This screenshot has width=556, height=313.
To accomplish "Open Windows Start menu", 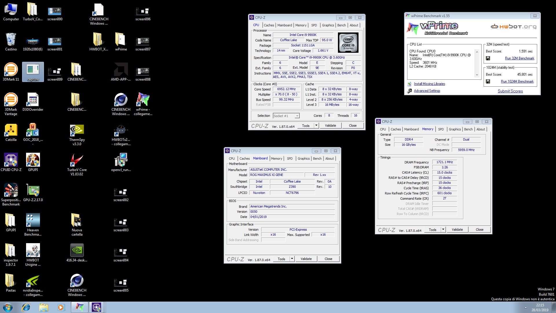I will [8, 307].
